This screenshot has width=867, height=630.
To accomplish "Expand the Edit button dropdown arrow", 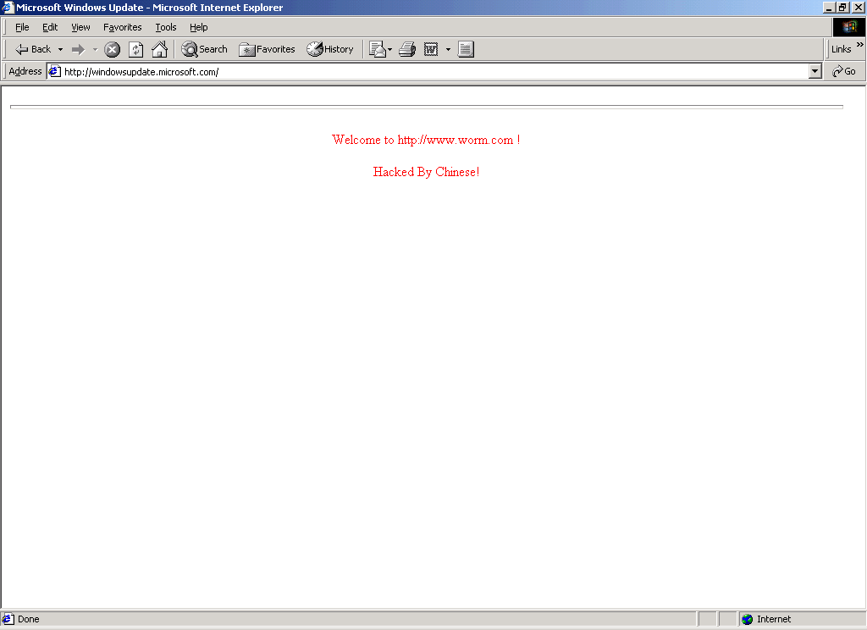I will (448, 49).
